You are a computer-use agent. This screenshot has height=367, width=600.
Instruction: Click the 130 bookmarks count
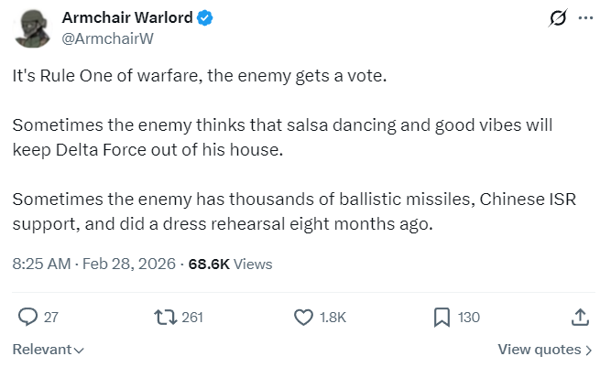[468, 318]
